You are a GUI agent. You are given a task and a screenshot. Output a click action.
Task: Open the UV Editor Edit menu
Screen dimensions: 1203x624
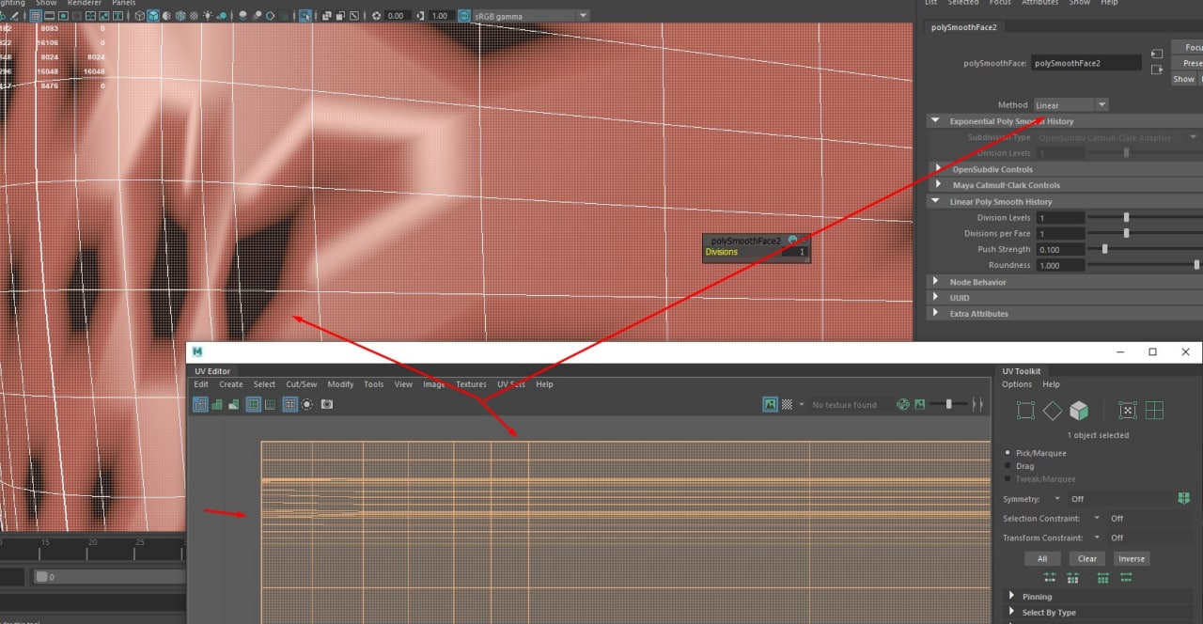[x=201, y=384]
